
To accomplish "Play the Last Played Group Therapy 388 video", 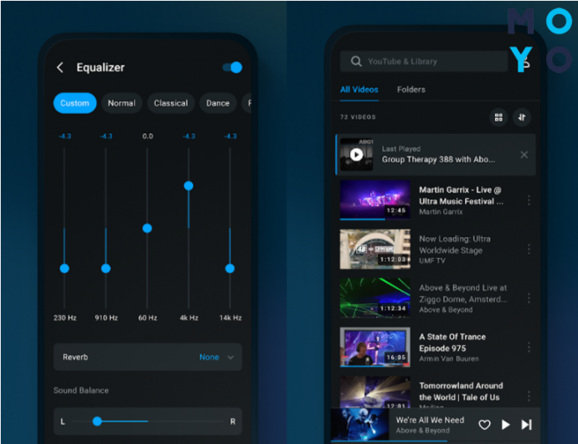I will (x=357, y=154).
